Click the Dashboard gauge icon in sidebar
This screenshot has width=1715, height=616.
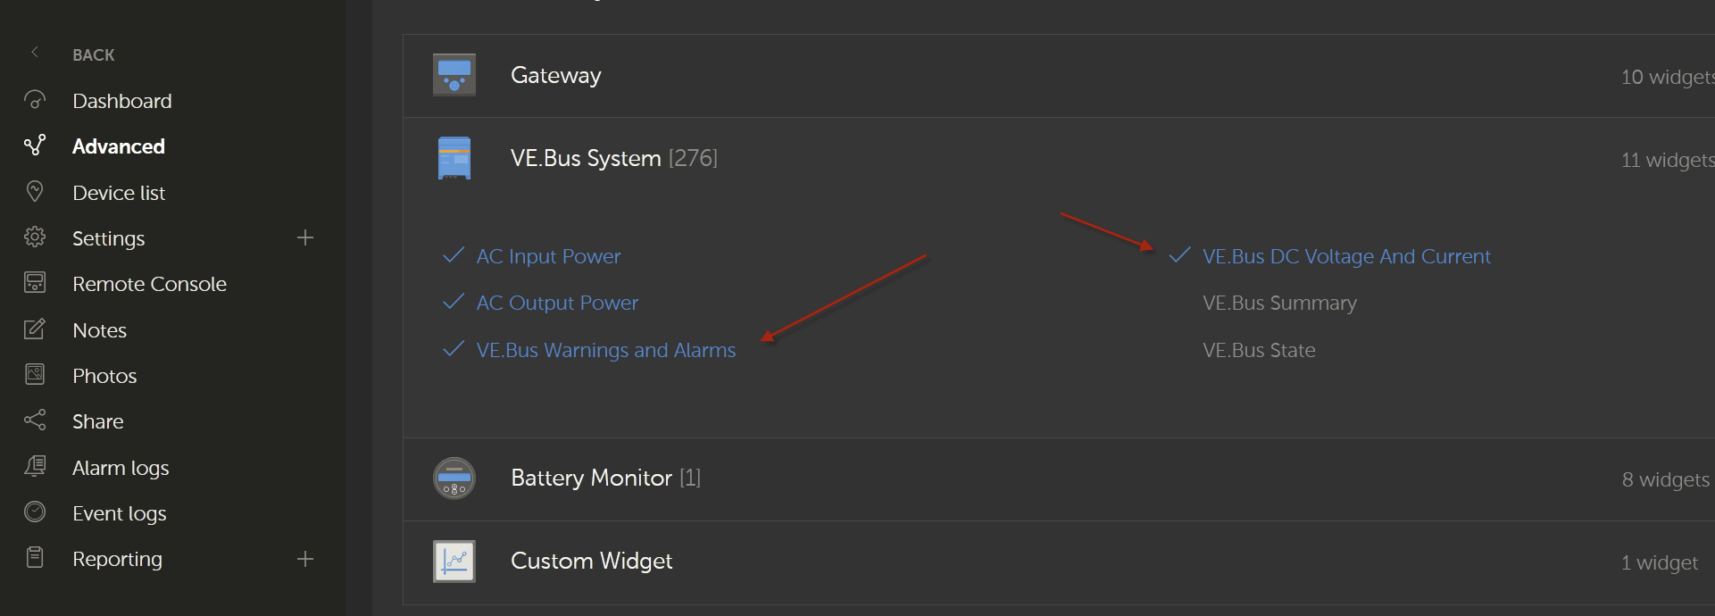pyautogui.click(x=35, y=100)
